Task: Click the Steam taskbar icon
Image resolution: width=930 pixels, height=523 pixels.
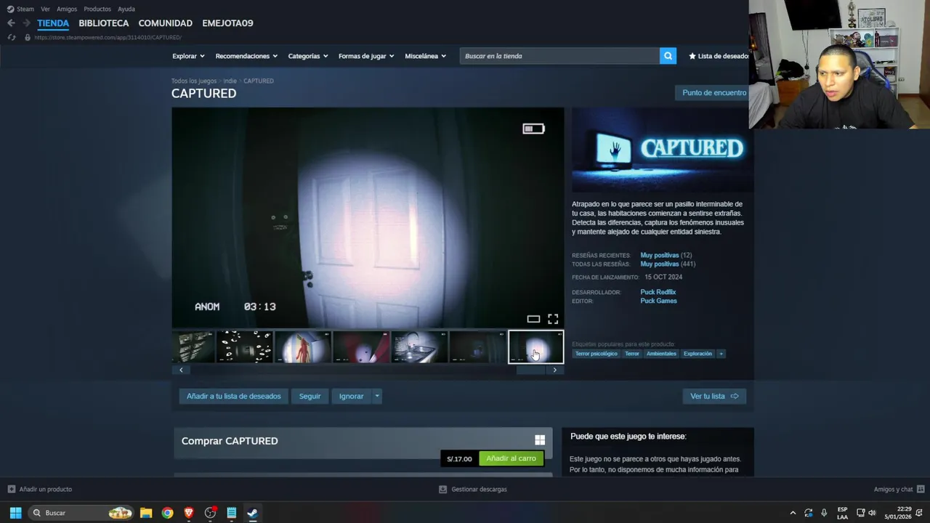Action: tap(252, 513)
